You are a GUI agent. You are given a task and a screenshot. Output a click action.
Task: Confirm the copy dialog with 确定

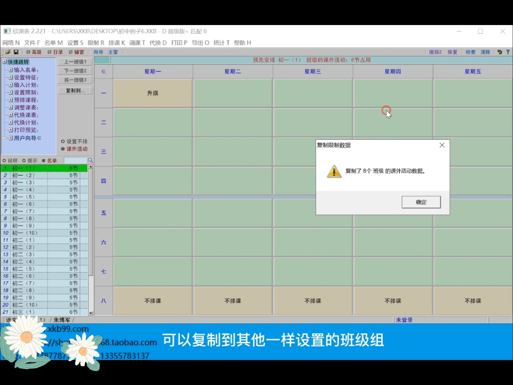tap(420, 202)
